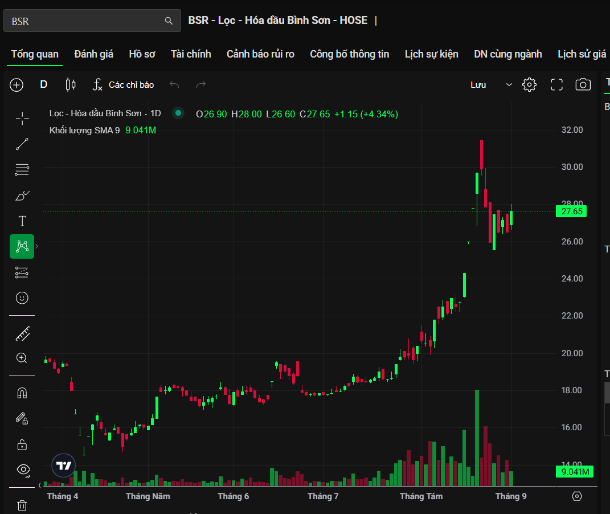610x514 pixels.
Task: Switch to the Đánh giá tab
Action: [x=94, y=54]
